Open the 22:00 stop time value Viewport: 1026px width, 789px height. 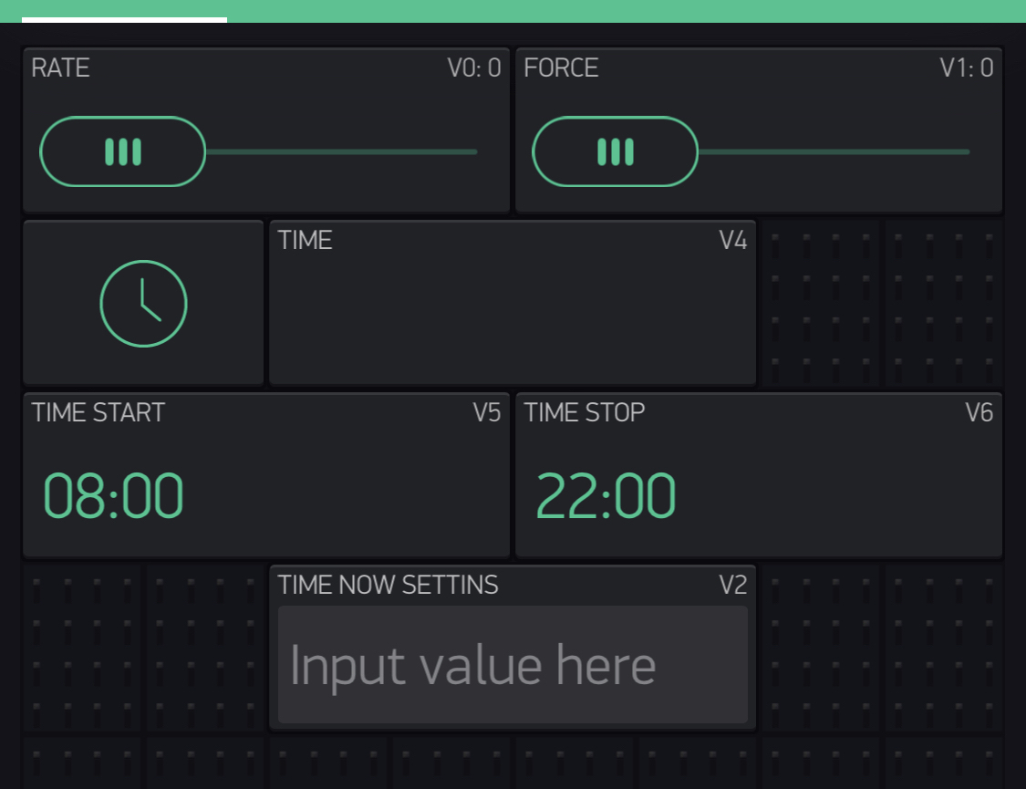pos(606,496)
